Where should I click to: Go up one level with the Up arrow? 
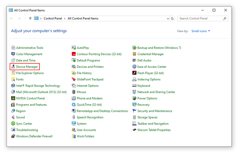[30, 18]
